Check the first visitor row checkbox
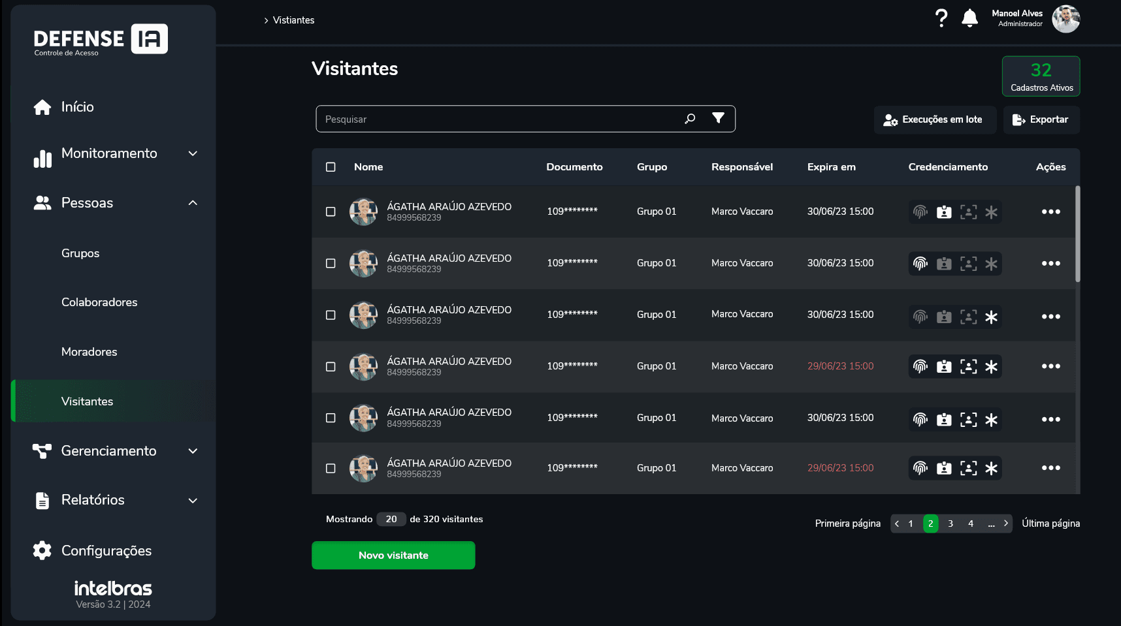 [x=331, y=211]
